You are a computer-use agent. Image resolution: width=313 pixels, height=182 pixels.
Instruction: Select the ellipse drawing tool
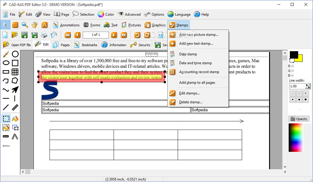point(6,63)
